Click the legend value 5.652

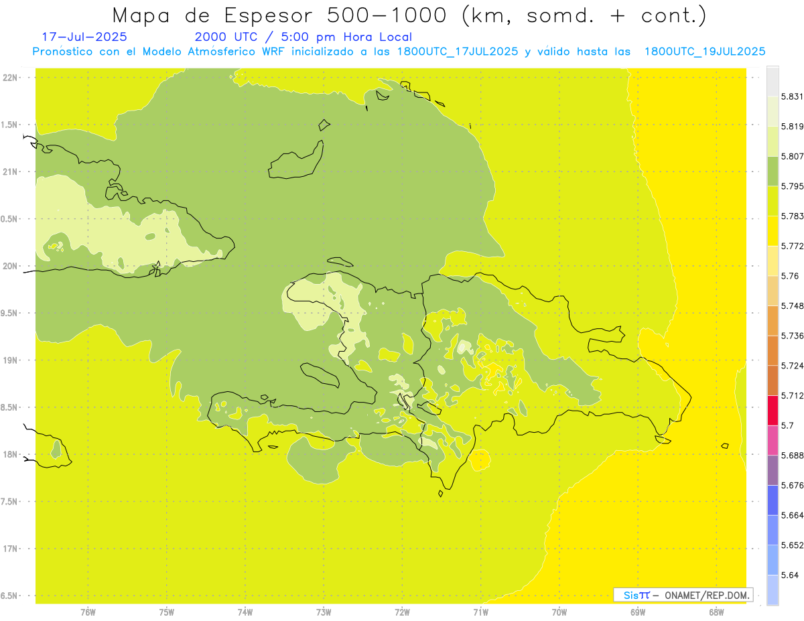[x=793, y=545]
